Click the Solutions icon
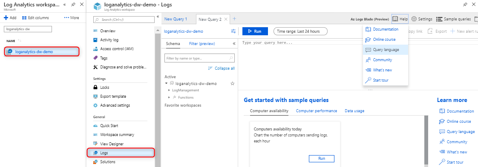The width and height of the screenshot is (478, 167). [x=95, y=162]
